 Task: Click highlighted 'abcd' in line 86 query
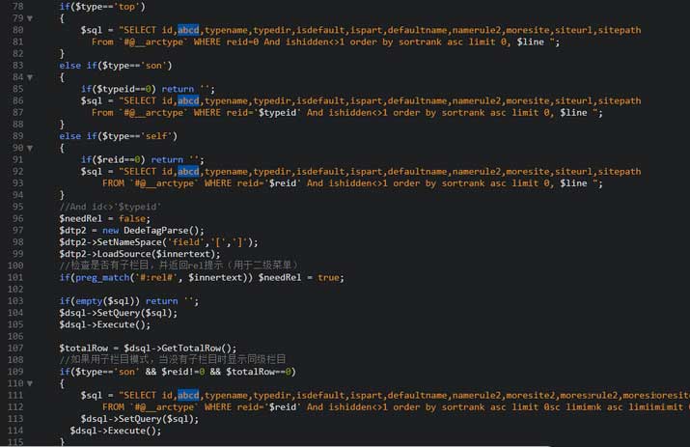pyautogui.click(x=188, y=100)
